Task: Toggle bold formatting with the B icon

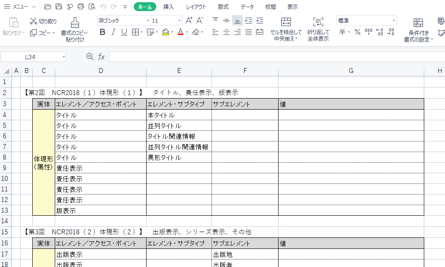Action: tap(102, 32)
